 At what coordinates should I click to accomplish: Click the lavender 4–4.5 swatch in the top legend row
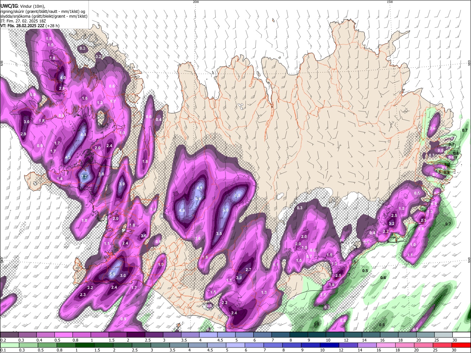(x=208, y=335)
